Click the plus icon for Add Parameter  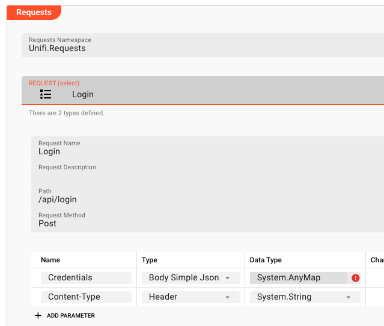click(38, 315)
